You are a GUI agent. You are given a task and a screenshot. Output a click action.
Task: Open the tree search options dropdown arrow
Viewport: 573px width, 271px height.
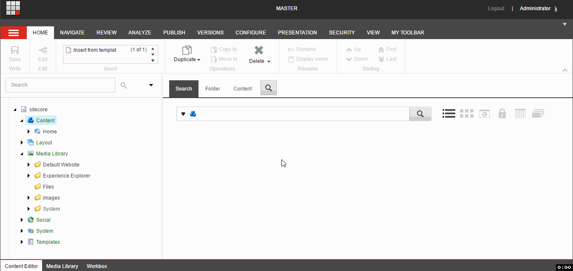tap(151, 85)
